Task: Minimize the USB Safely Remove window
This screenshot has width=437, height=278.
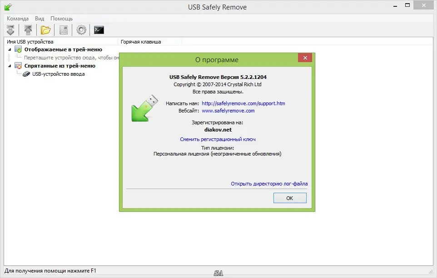Action: tap(395, 6)
